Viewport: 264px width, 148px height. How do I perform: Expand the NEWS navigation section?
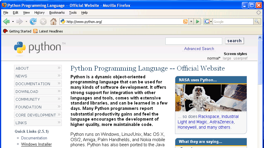point(38,76)
